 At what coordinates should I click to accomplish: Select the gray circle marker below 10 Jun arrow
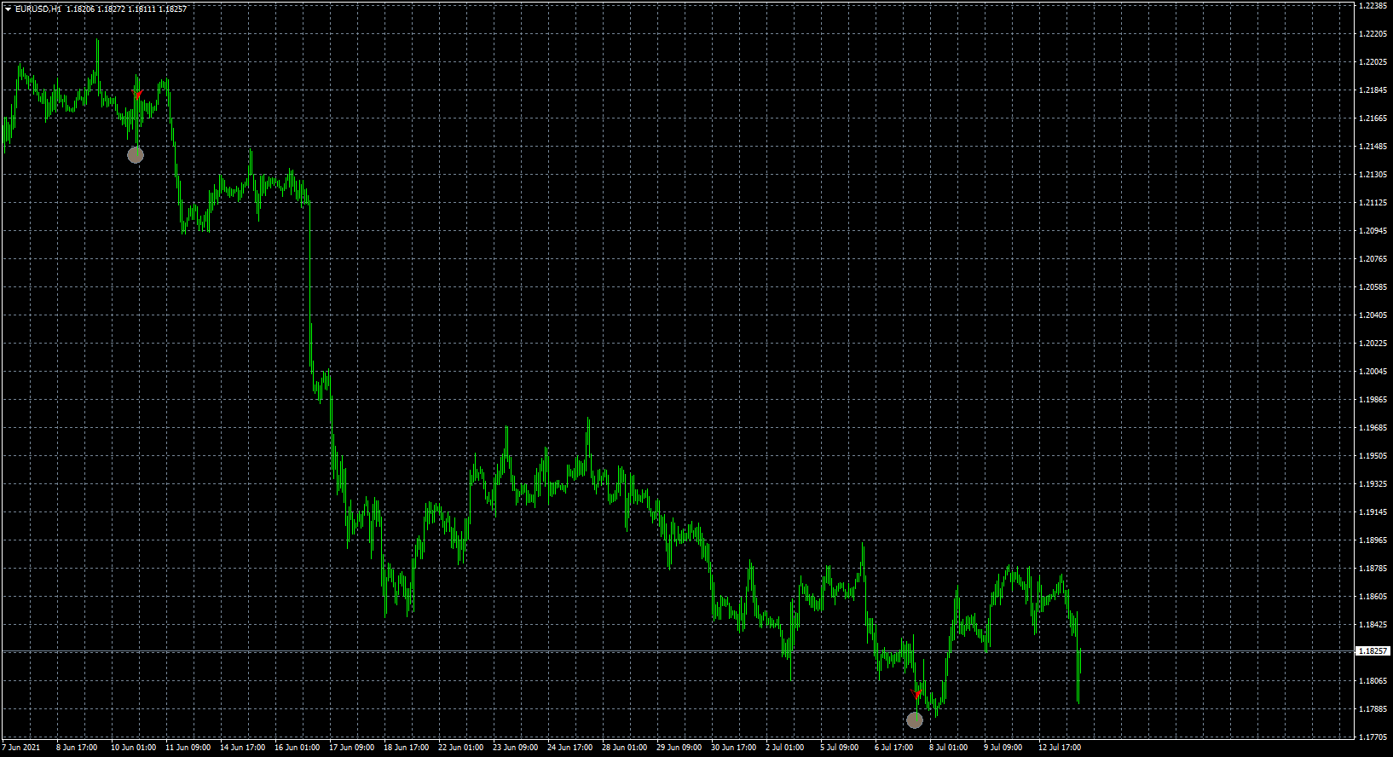pyautogui.click(x=136, y=154)
